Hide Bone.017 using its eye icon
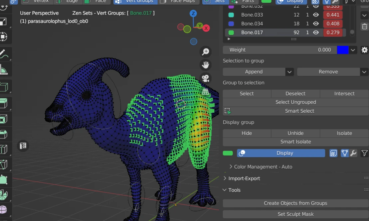Image resolution: width=369 pixels, height=221 pixels. pyautogui.click(x=316, y=33)
